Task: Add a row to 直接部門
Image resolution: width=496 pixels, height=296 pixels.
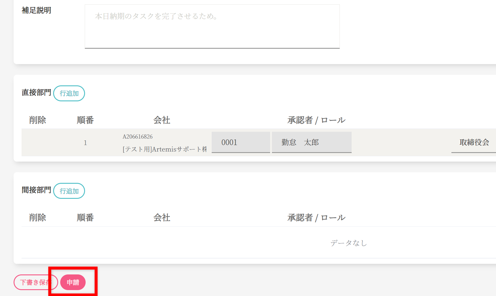Action: coord(69,93)
